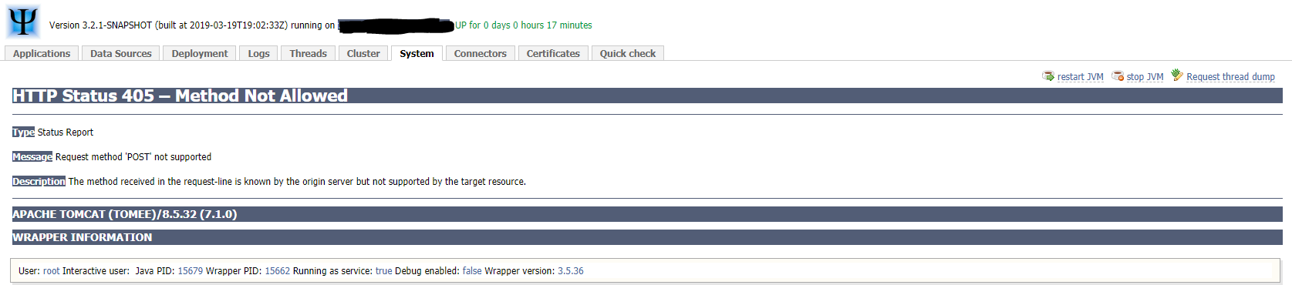Switch to the Cluster tab
The image size is (1292, 285).
[363, 53]
